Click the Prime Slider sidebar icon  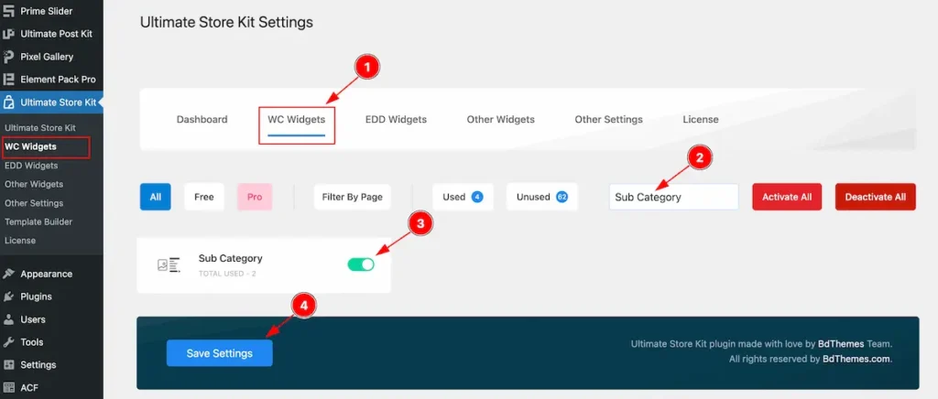[x=9, y=11]
